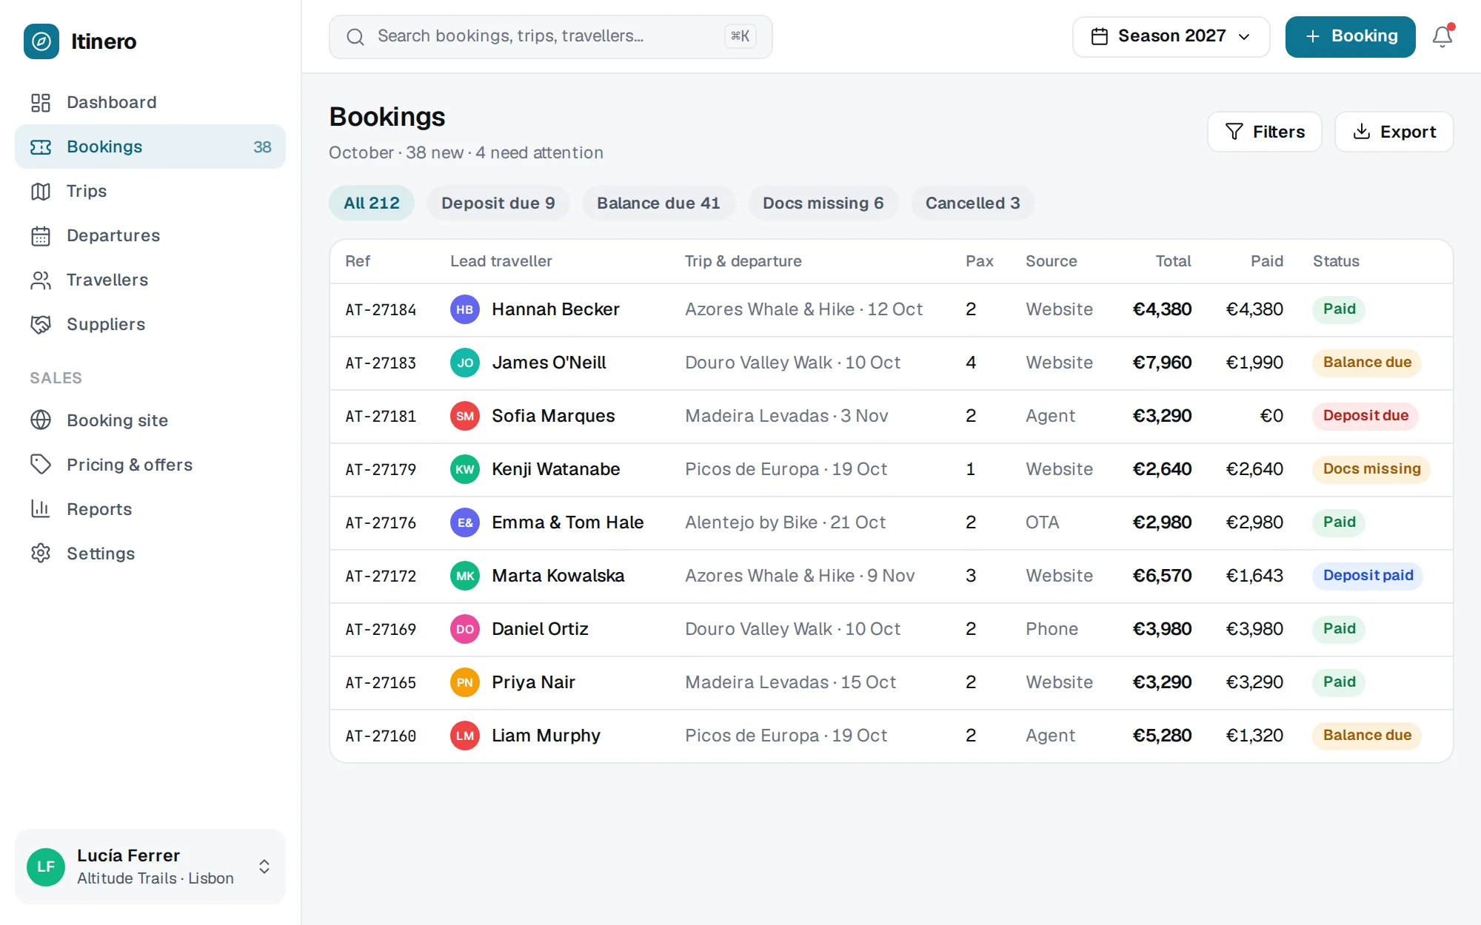This screenshot has width=1481, height=925.
Task: Click Balance due status for James O'Neill
Action: 1367,363
